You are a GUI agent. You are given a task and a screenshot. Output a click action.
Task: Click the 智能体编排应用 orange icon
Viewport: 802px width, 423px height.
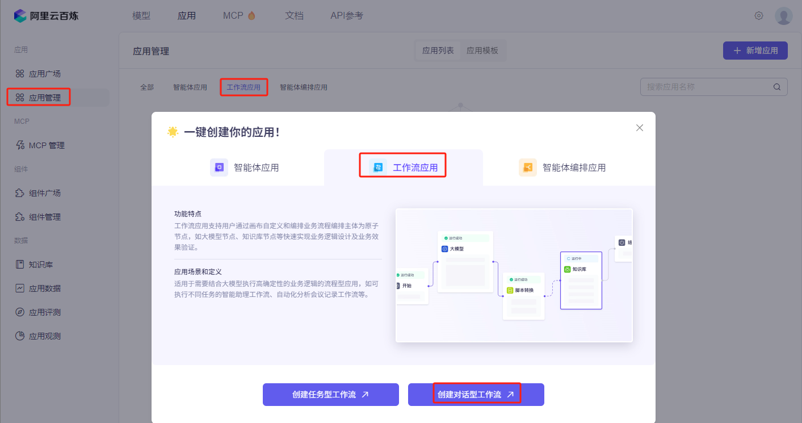[x=528, y=167]
